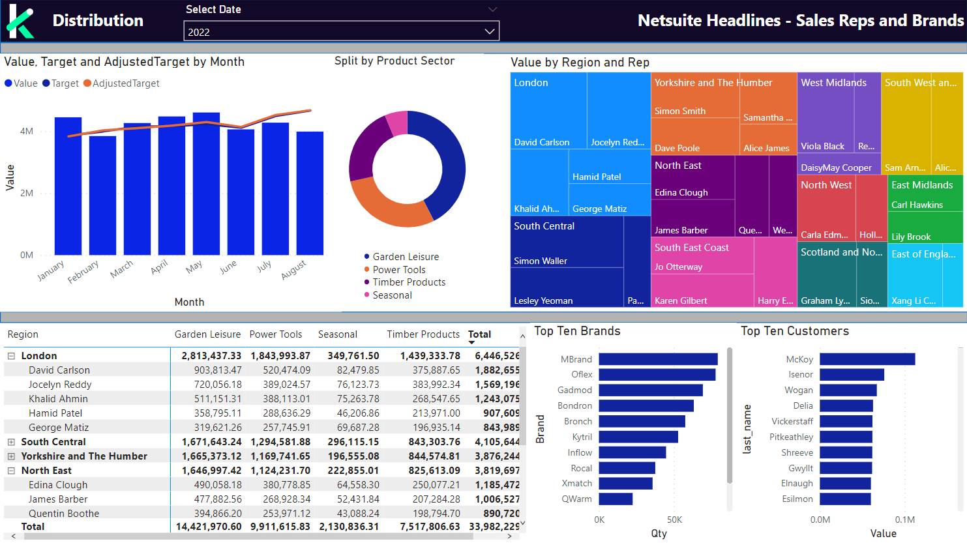Click the May bar in chart
The height and width of the screenshot is (543, 967).
pos(207,184)
